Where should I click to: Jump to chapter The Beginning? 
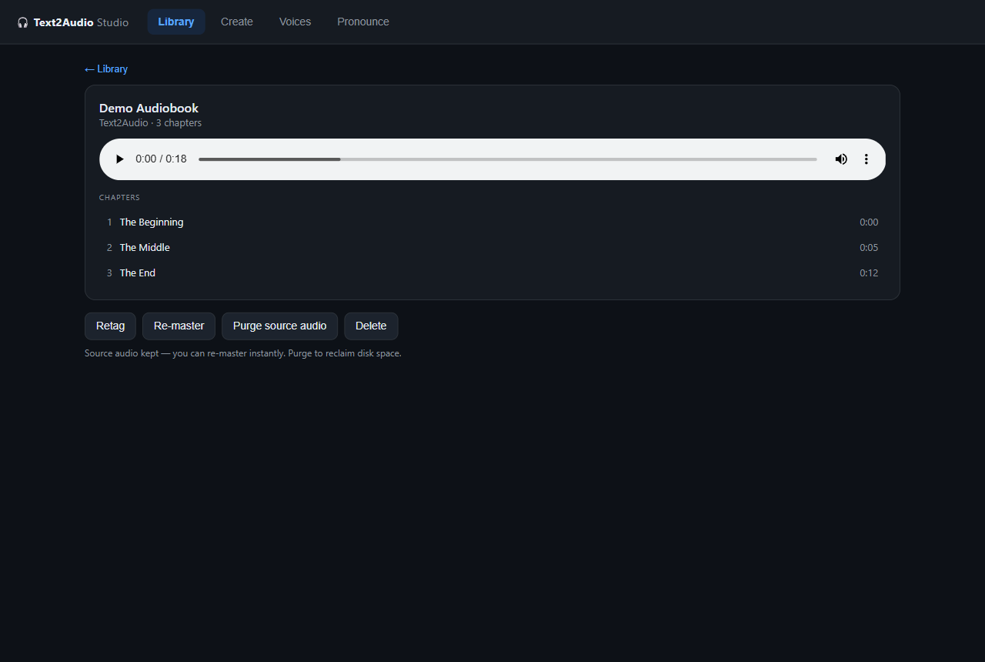click(492, 222)
